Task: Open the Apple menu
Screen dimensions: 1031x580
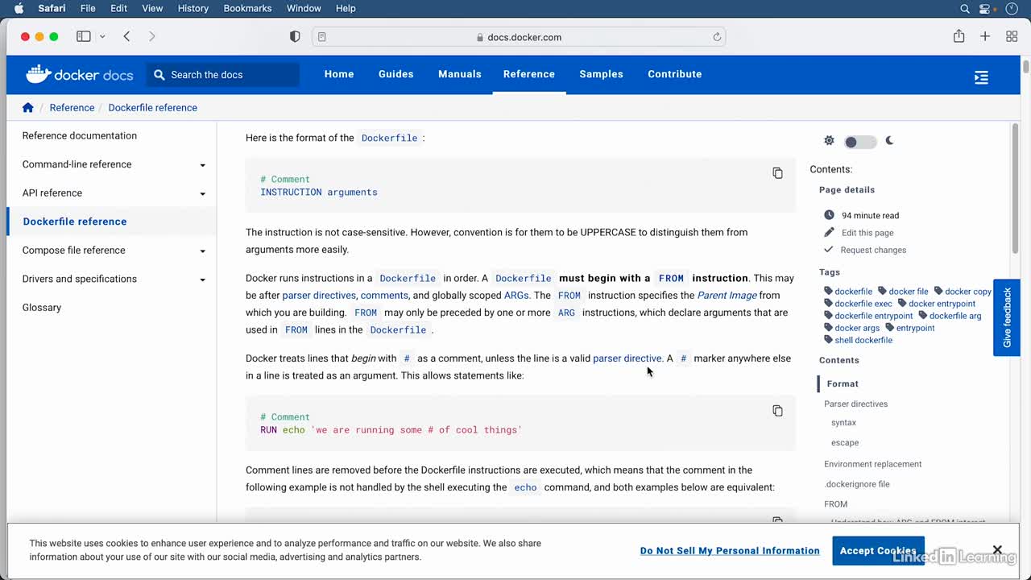Action: pyautogui.click(x=19, y=8)
